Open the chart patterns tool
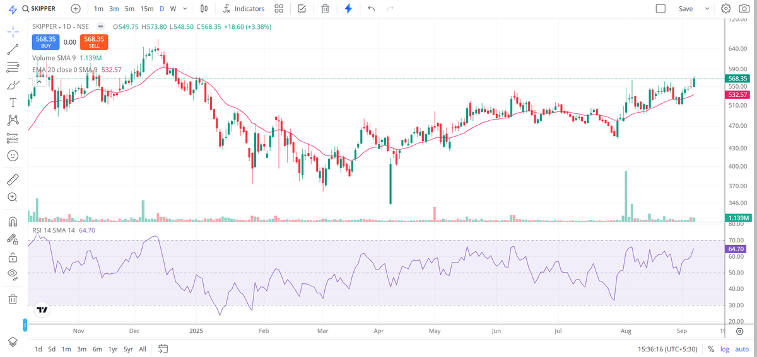757x357 pixels. 13,120
